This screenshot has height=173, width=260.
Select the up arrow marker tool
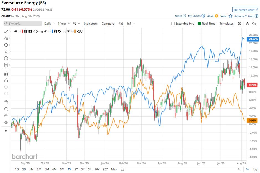click(x=6, y=52)
